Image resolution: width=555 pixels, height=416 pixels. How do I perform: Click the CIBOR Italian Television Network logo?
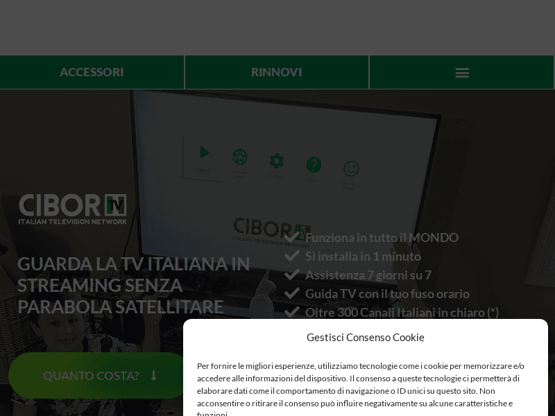click(72, 208)
